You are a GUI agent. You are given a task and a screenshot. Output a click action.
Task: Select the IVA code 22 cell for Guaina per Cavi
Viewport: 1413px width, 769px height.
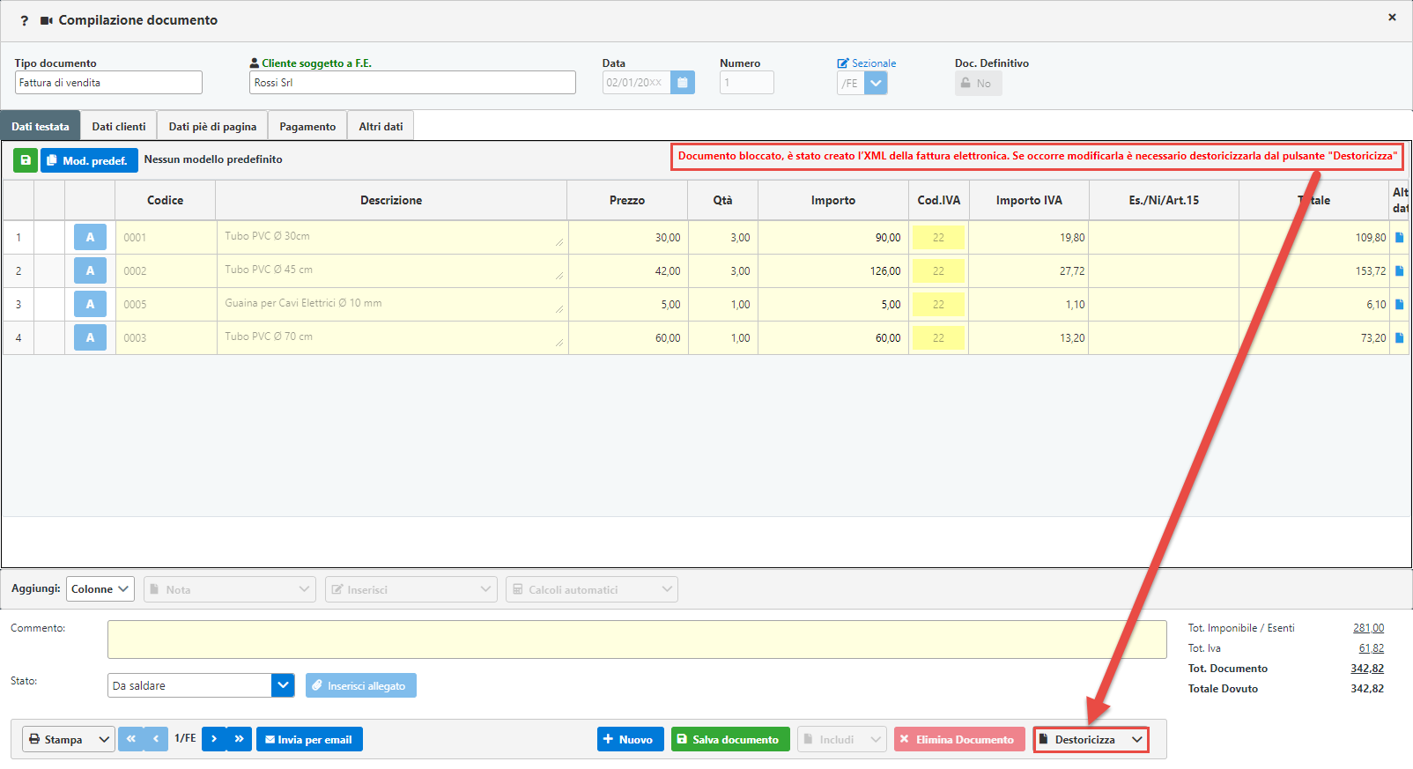938,304
